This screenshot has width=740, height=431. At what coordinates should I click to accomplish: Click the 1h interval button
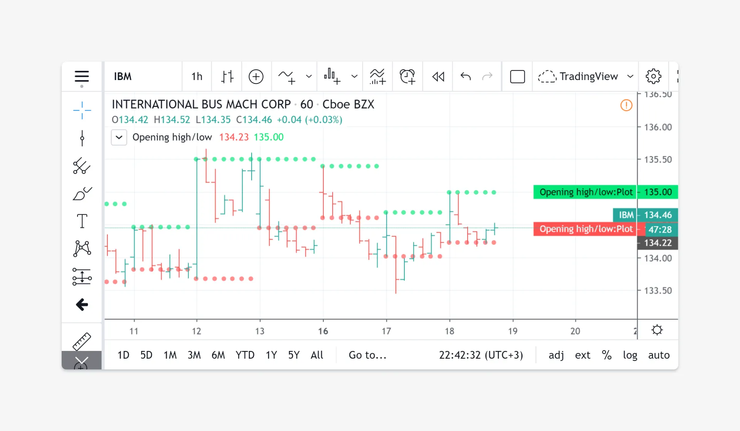[197, 76]
